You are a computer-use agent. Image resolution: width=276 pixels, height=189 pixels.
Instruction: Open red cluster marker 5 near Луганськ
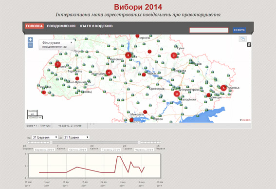point(223,88)
